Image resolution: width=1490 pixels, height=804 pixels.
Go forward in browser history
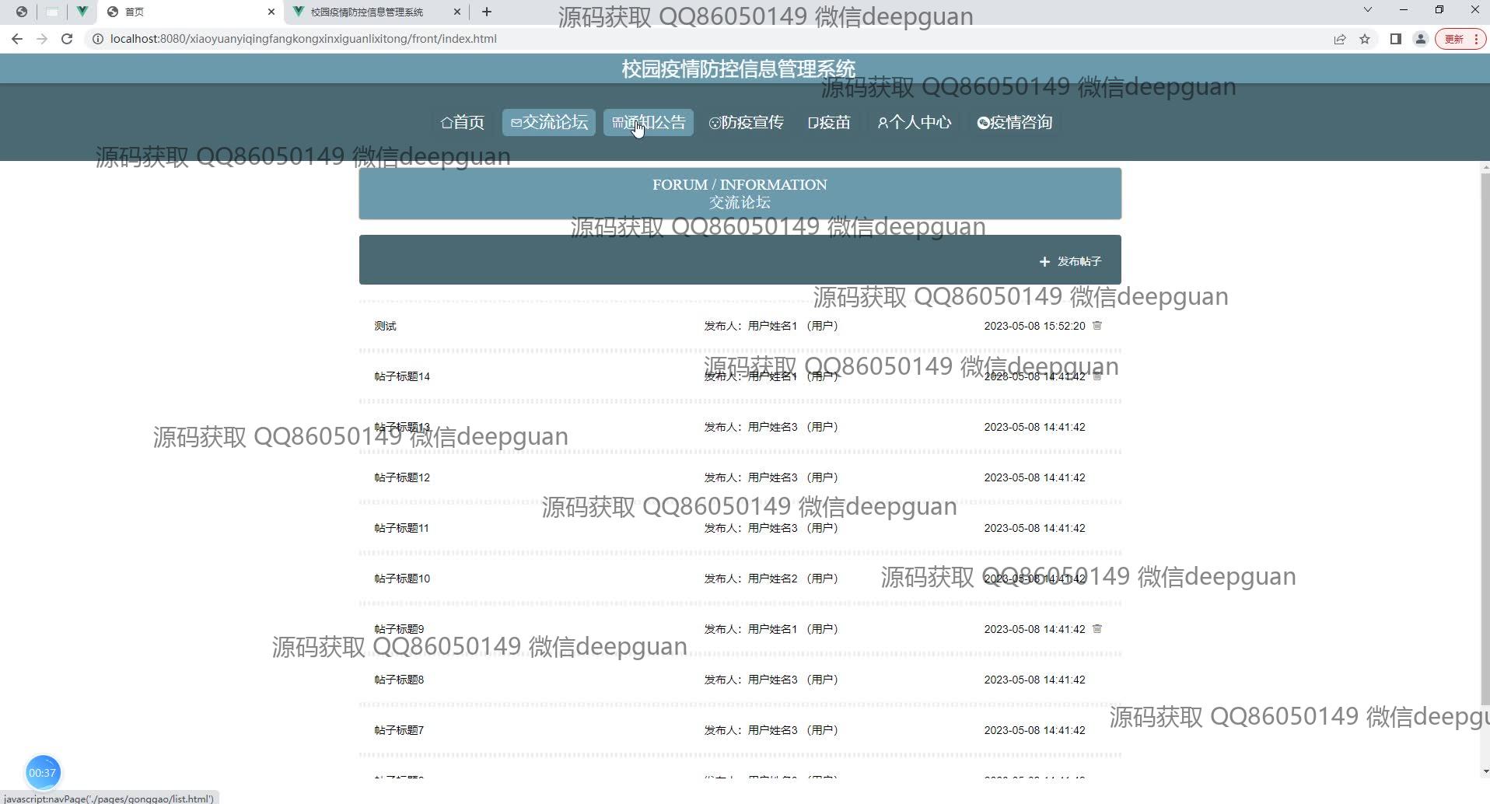[42, 39]
